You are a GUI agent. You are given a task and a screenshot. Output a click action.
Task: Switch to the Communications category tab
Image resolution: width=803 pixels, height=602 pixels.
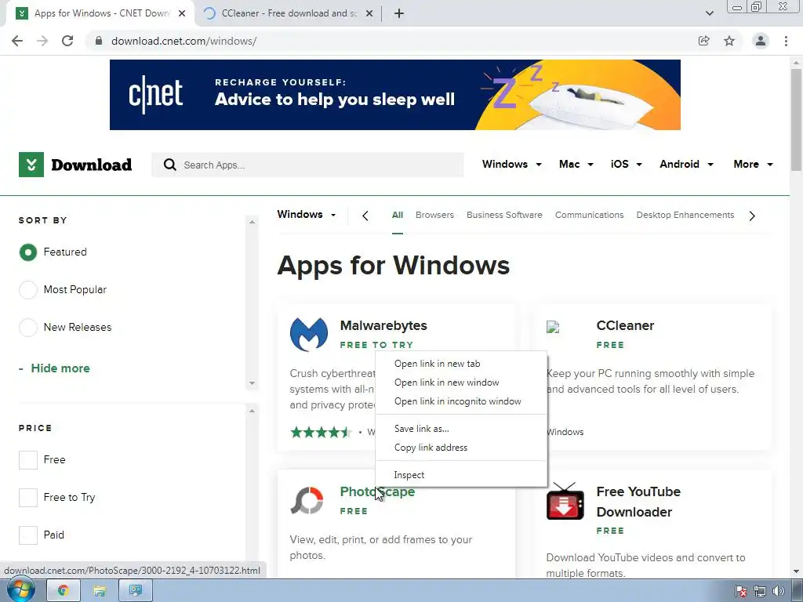click(x=590, y=215)
